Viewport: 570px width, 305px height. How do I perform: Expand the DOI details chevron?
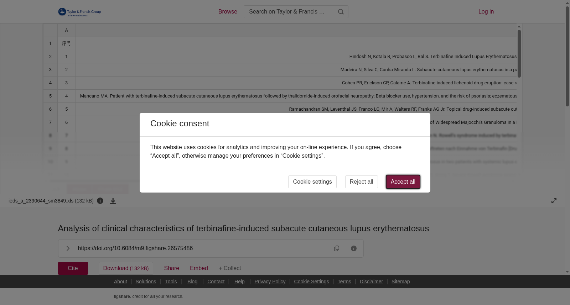click(x=68, y=248)
